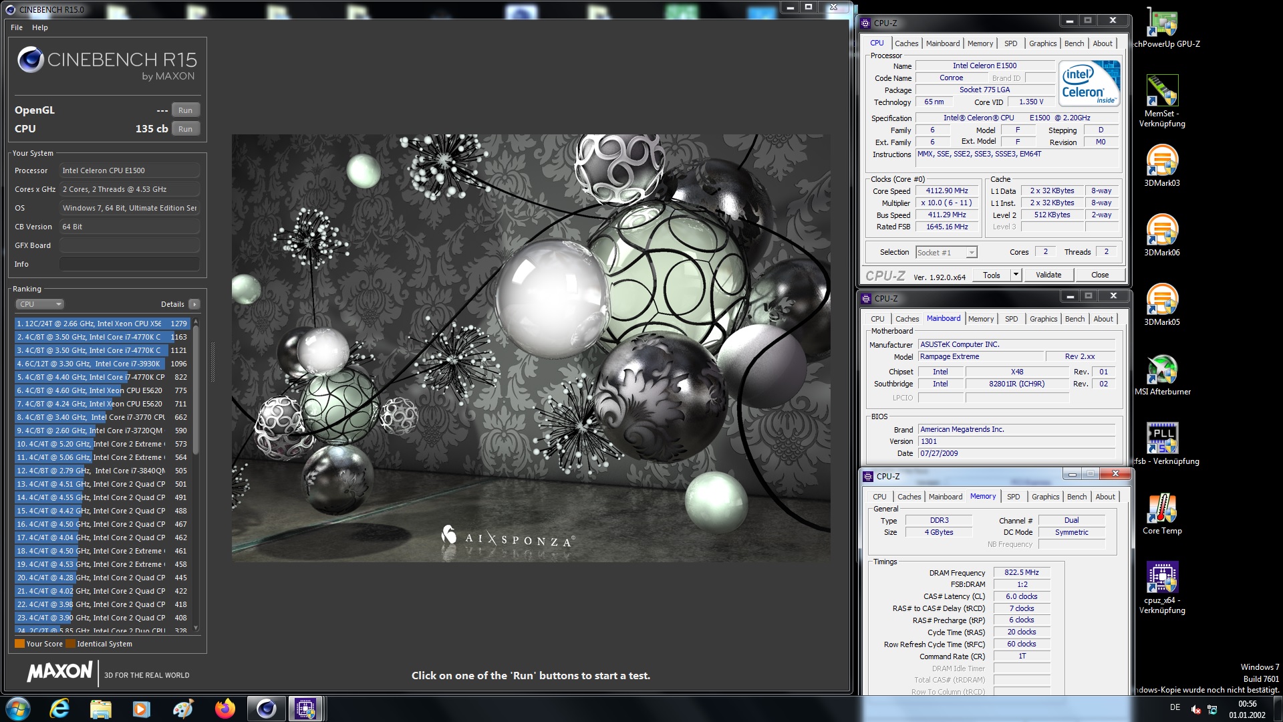This screenshot has width=1283, height=722.
Task: Open Core Temp desktop icon
Action: [1162, 513]
